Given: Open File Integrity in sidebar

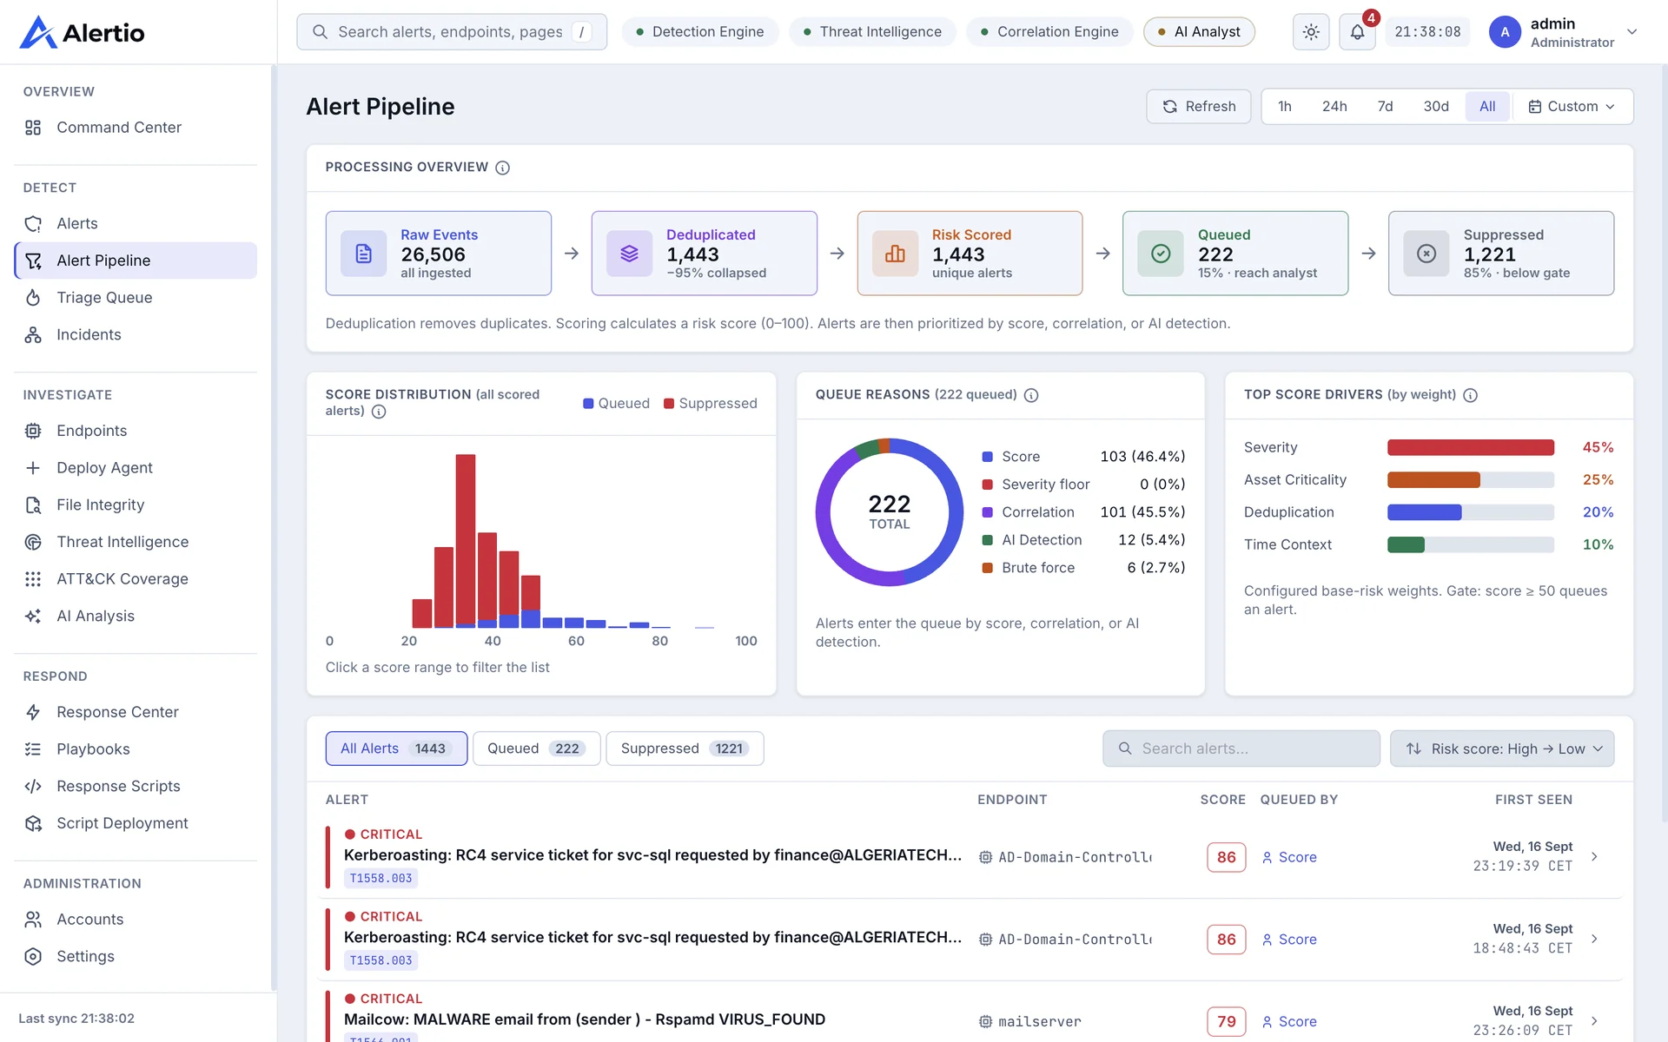Looking at the screenshot, I should pyautogui.click(x=136, y=505).
